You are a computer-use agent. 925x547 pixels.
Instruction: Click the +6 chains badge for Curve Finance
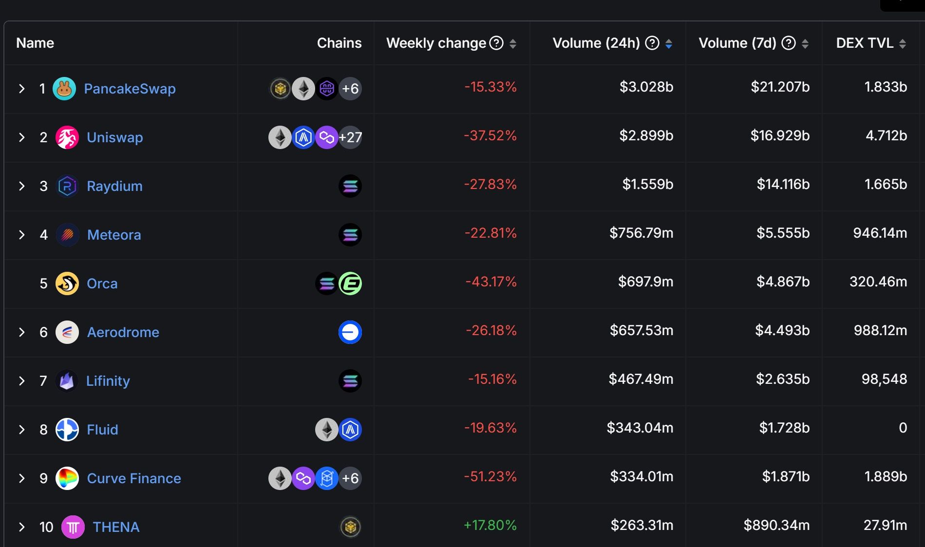[x=350, y=478]
